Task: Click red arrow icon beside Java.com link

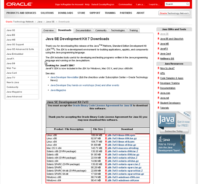Action: pyautogui.click(x=158, y=93)
